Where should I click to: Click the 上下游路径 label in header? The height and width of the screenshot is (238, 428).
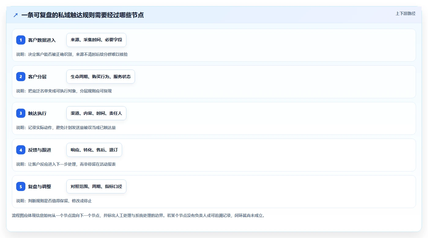pyautogui.click(x=405, y=13)
